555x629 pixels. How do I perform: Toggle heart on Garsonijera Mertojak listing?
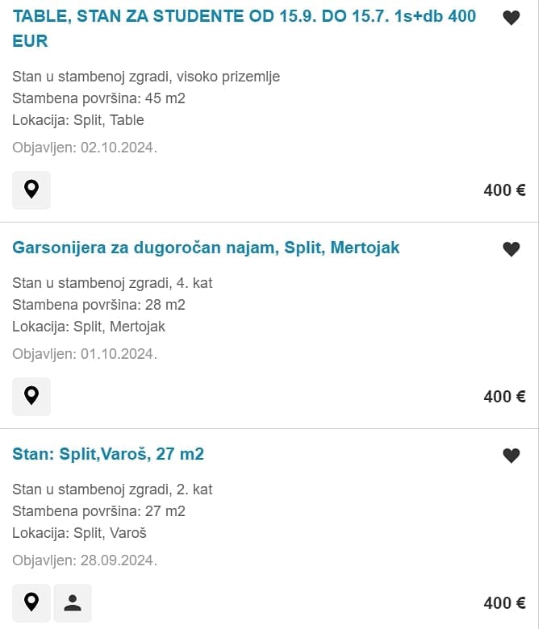pyautogui.click(x=511, y=249)
